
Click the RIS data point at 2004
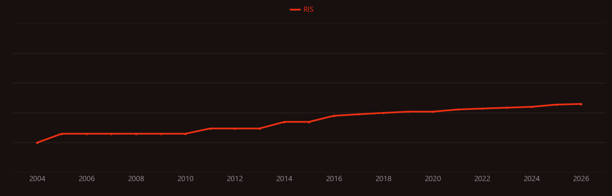tap(37, 143)
